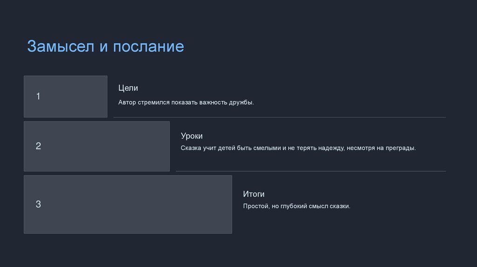Click the divider line below the Уроки description

click(x=311, y=171)
